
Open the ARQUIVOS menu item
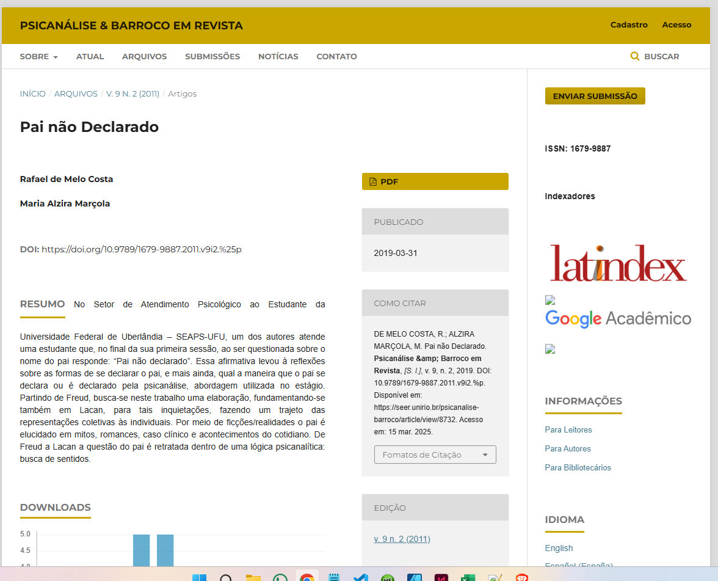pyautogui.click(x=144, y=56)
